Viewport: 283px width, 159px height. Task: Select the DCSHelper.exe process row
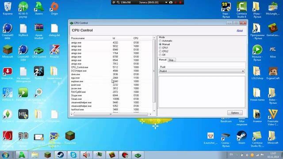(111, 71)
